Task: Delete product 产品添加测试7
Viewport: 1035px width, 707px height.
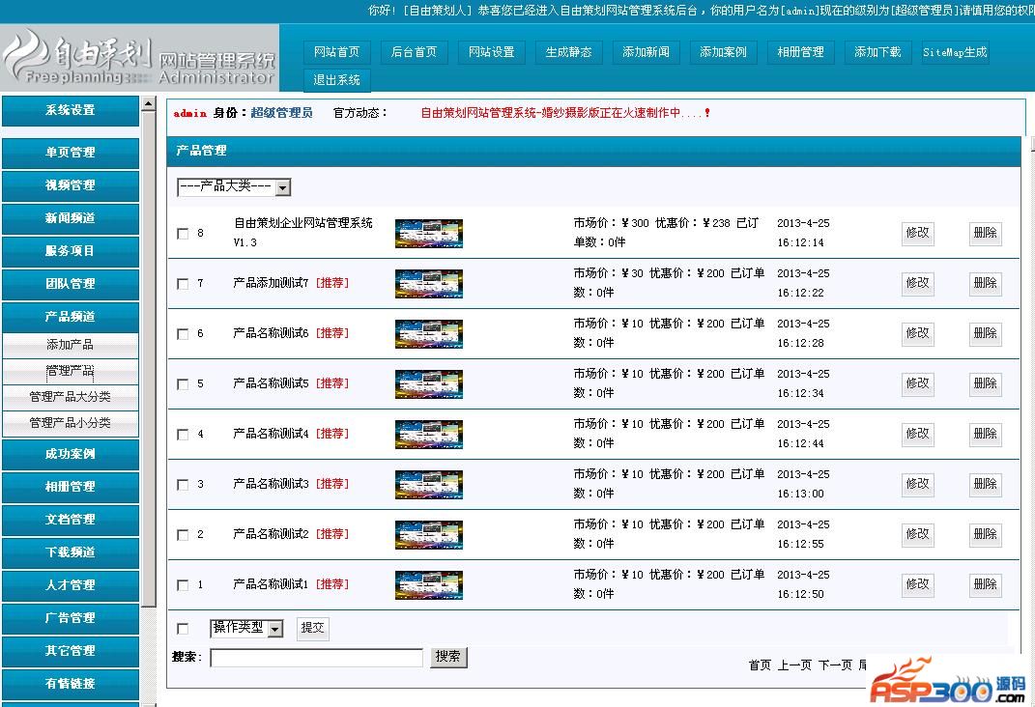Action: (985, 284)
